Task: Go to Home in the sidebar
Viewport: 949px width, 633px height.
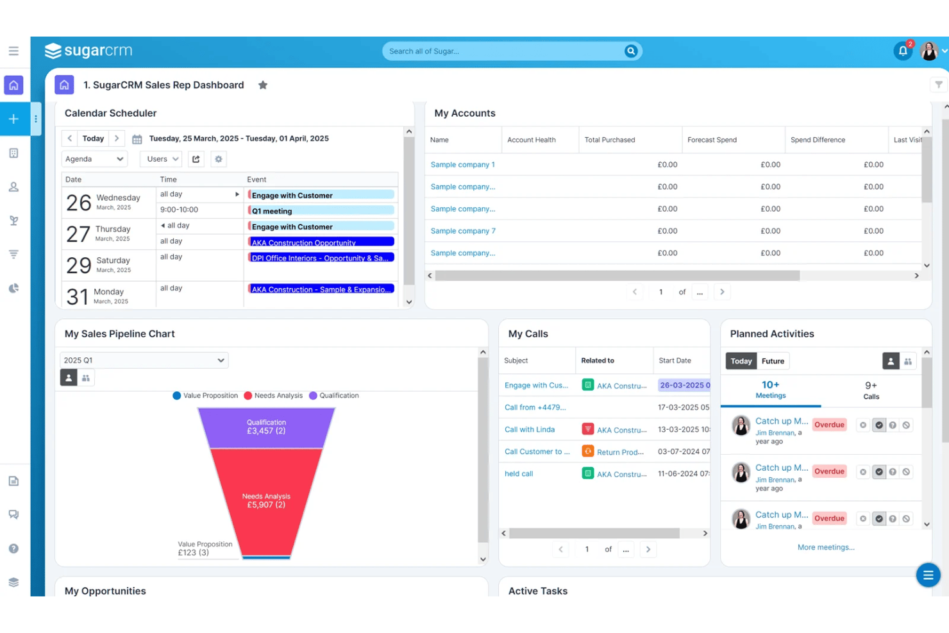Action: [x=13, y=85]
